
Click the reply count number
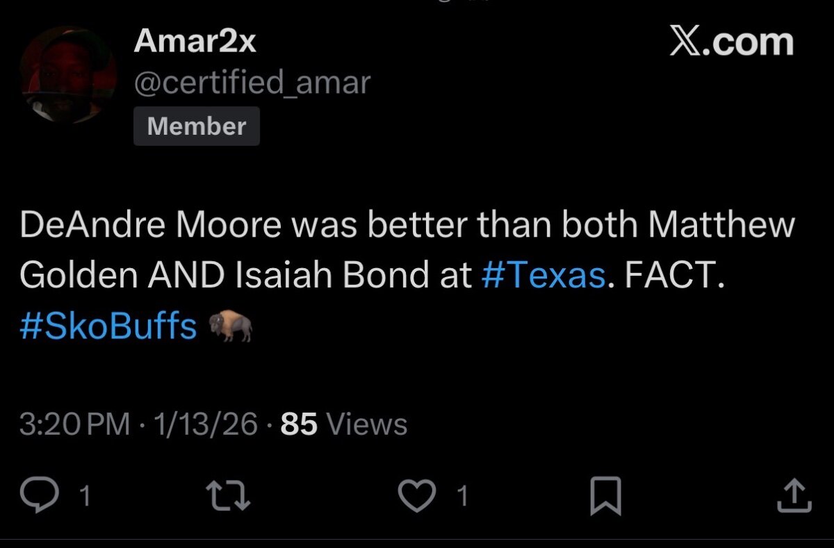(x=85, y=496)
